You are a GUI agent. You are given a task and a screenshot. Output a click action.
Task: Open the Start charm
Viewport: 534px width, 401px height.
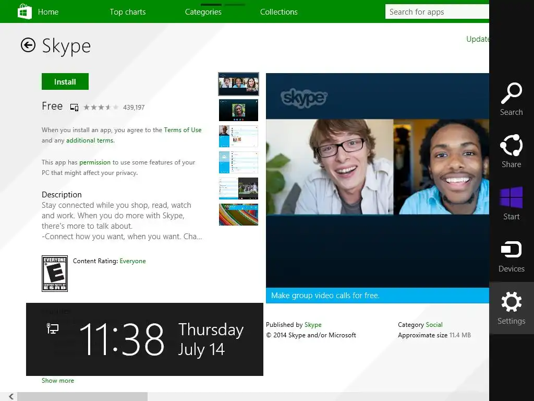[x=511, y=204]
